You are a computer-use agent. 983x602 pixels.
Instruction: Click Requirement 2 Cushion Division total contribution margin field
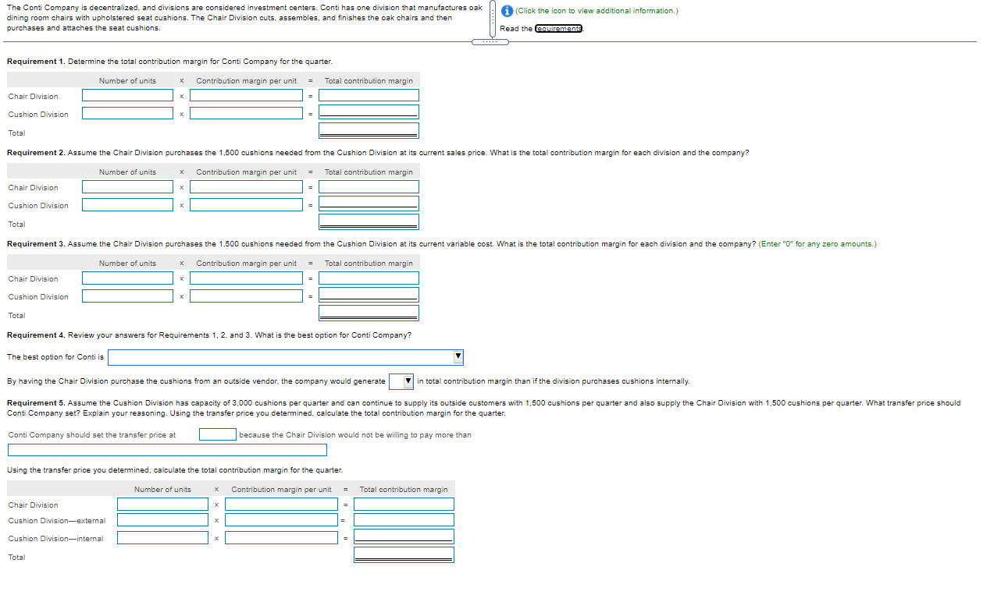coord(369,204)
